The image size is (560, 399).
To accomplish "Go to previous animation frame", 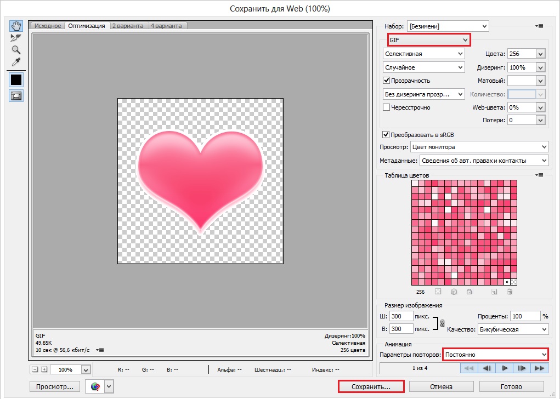I will (x=487, y=368).
